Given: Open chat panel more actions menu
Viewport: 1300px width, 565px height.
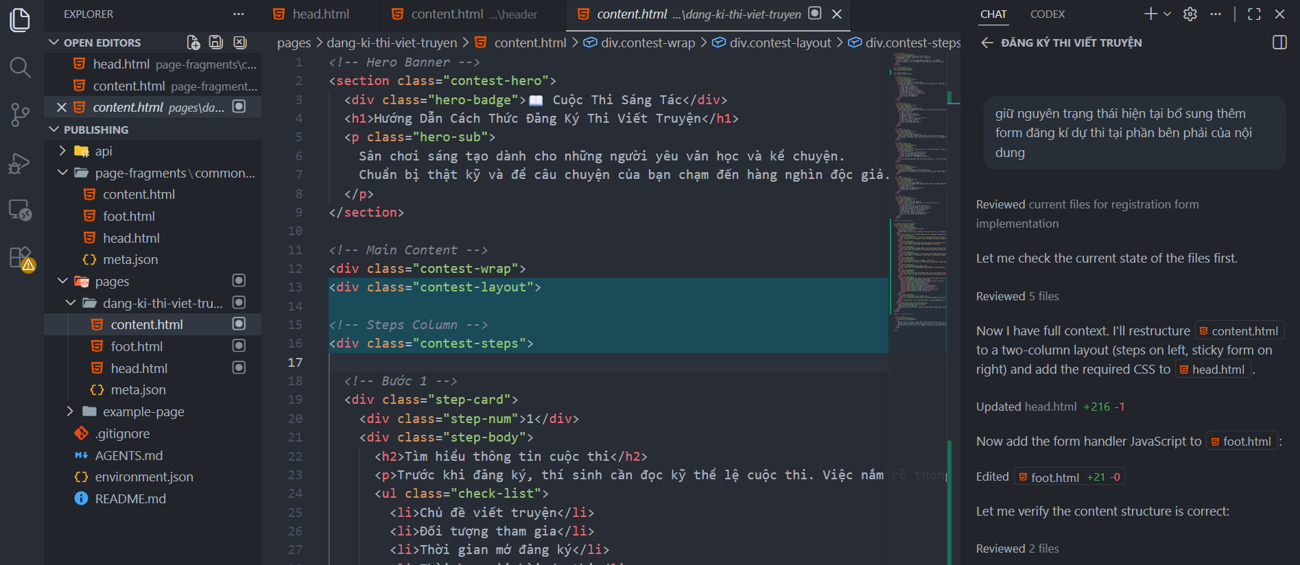Looking at the screenshot, I should [1216, 14].
